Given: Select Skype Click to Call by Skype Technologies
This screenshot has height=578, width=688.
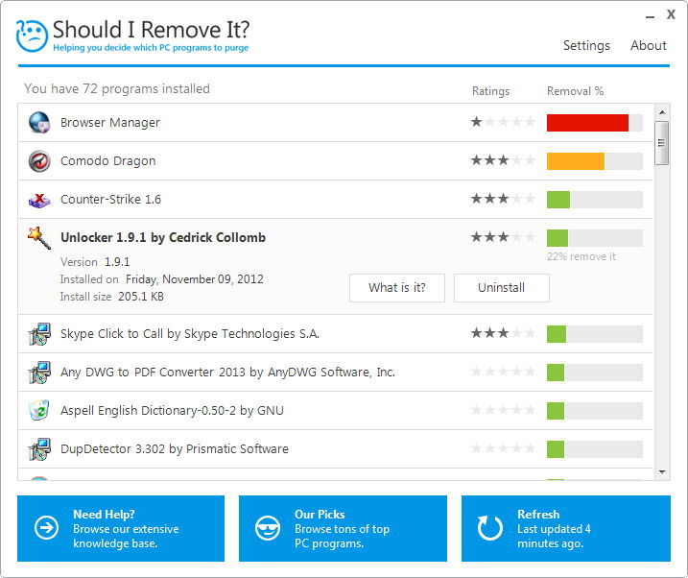Looking at the screenshot, I should click(335, 334).
